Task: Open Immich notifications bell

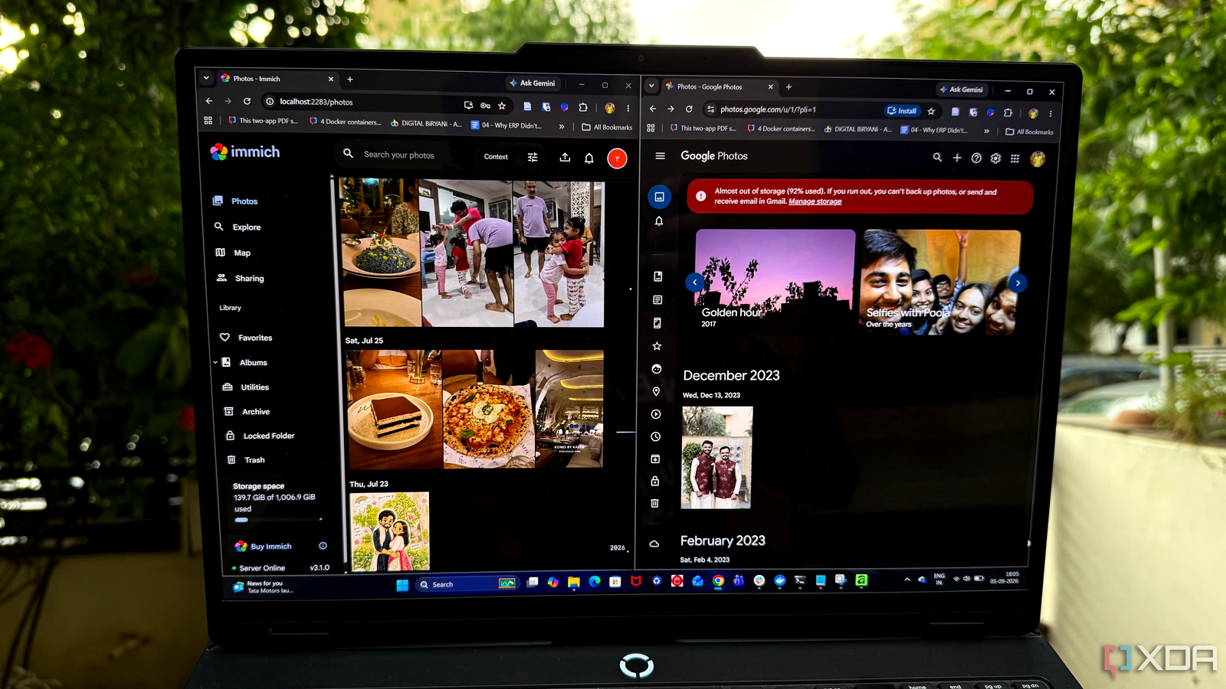Action: (x=589, y=158)
